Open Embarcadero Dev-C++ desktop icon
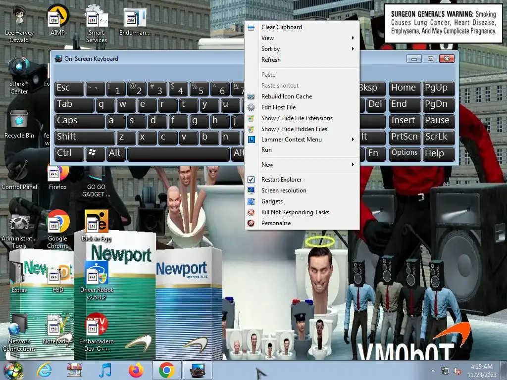This screenshot has height=380, width=507. [x=97, y=333]
